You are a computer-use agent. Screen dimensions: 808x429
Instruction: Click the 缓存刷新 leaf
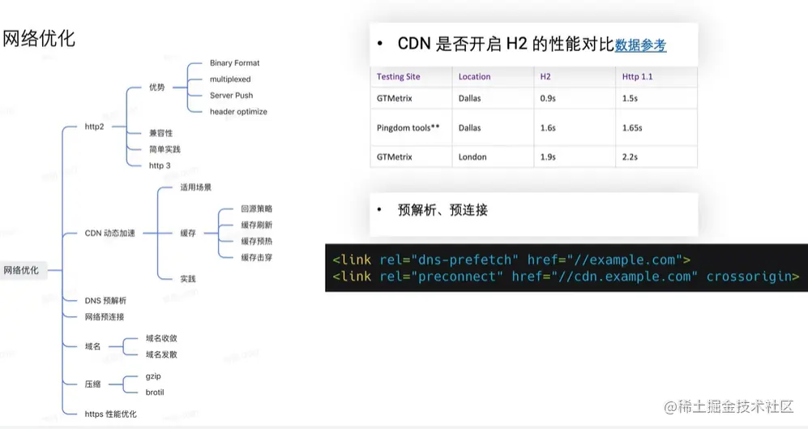(257, 225)
